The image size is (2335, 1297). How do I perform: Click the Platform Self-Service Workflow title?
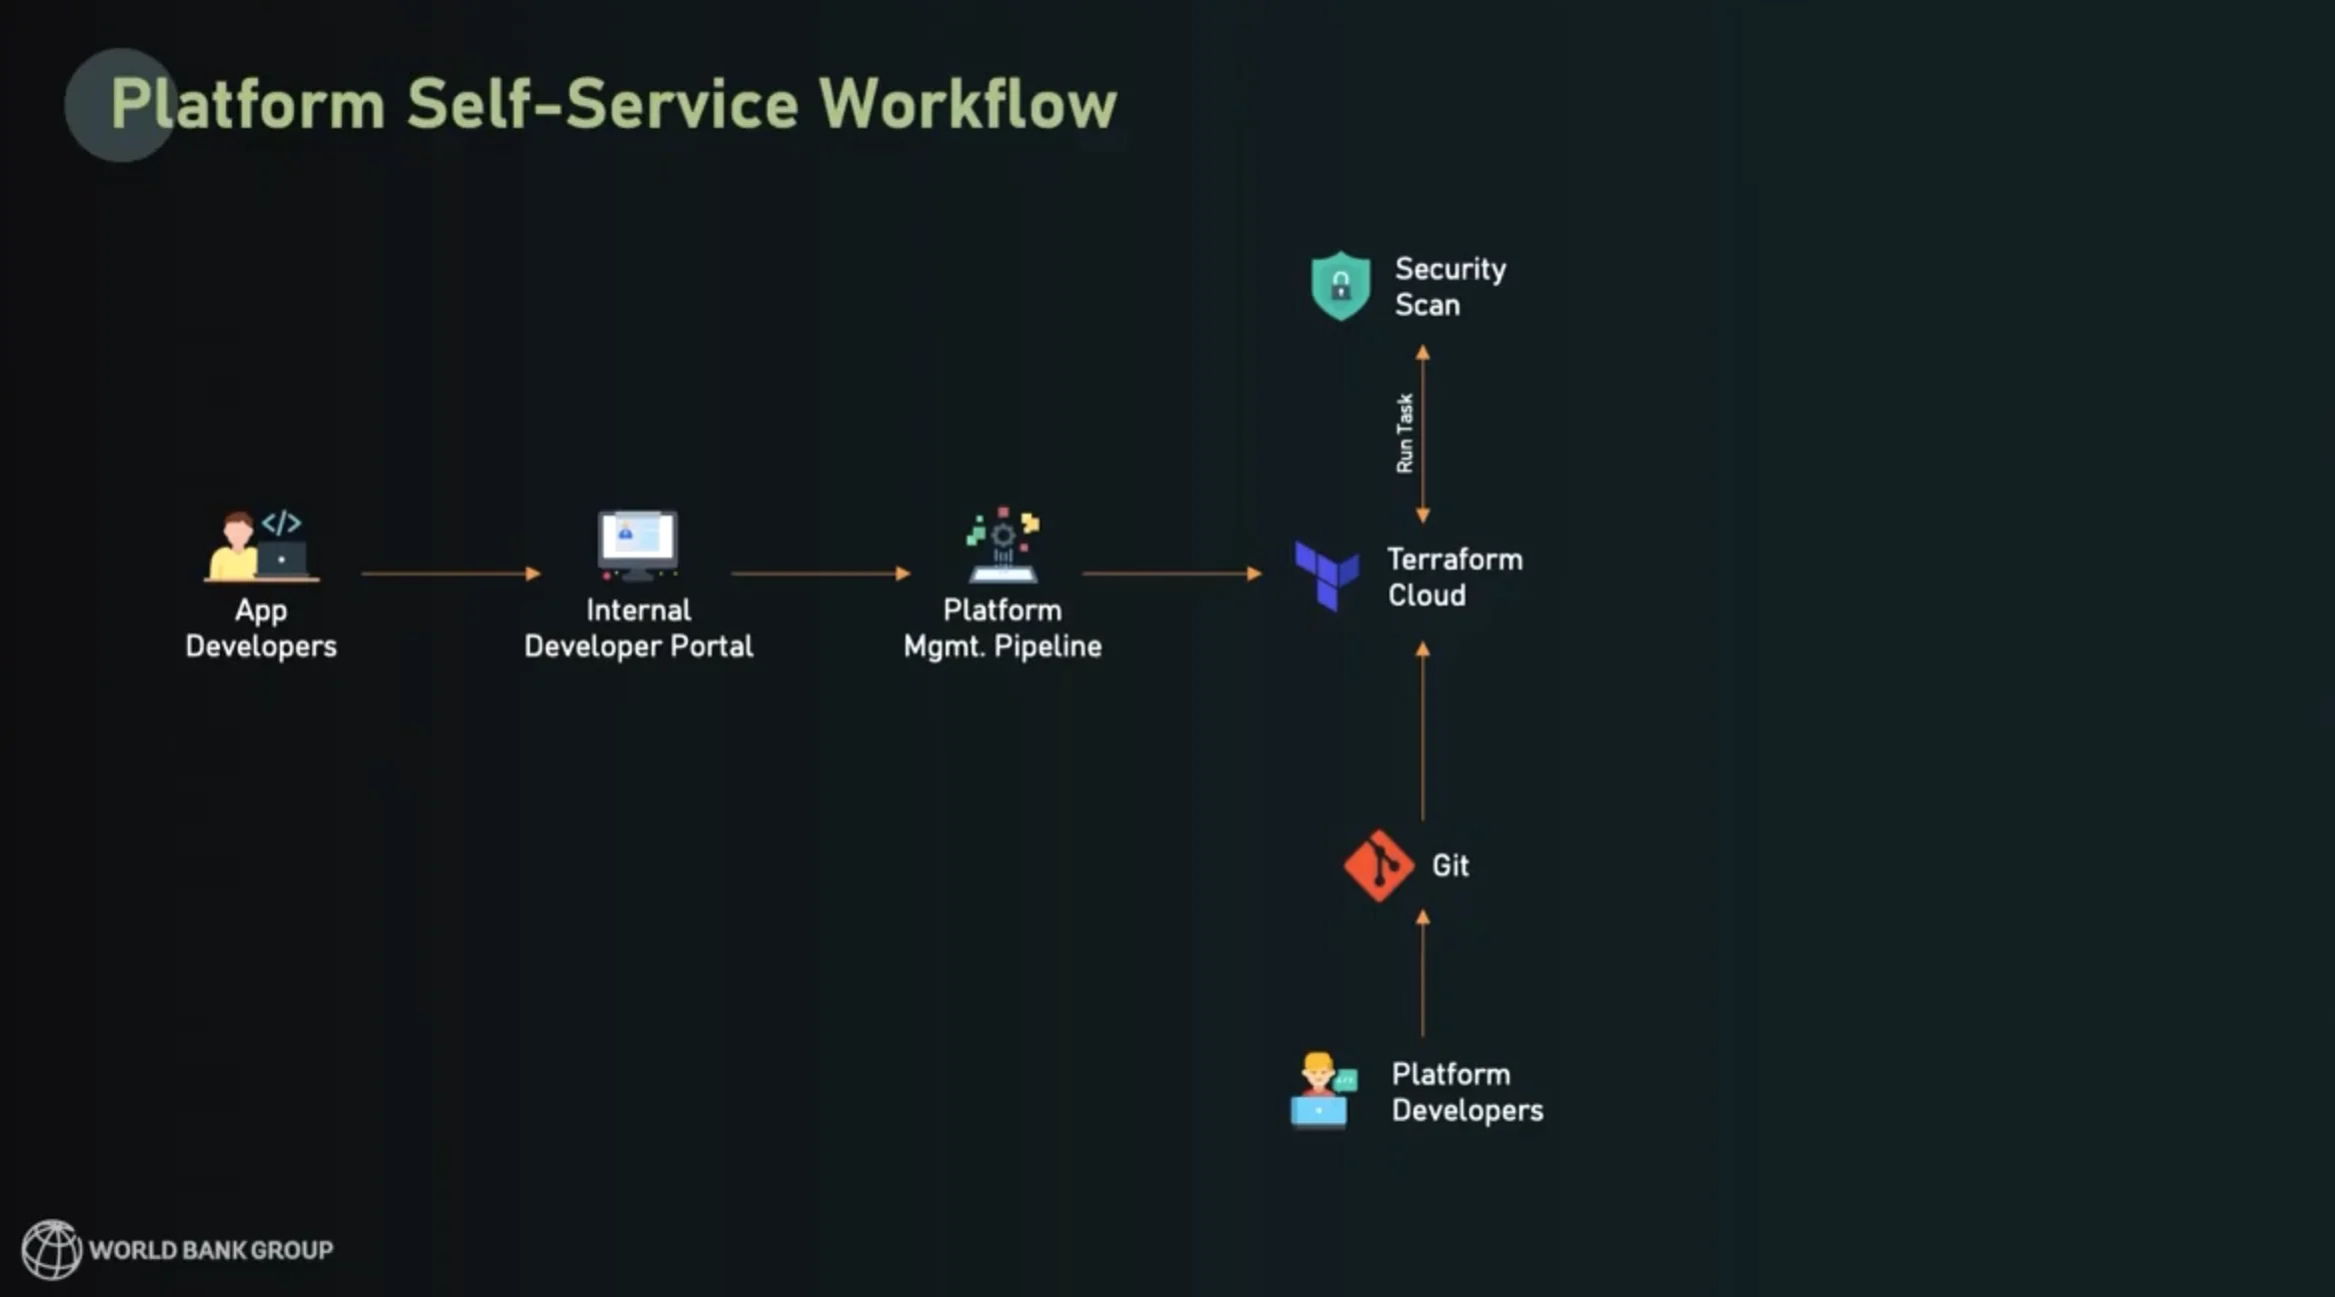pyautogui.click(x=614, y=103)
